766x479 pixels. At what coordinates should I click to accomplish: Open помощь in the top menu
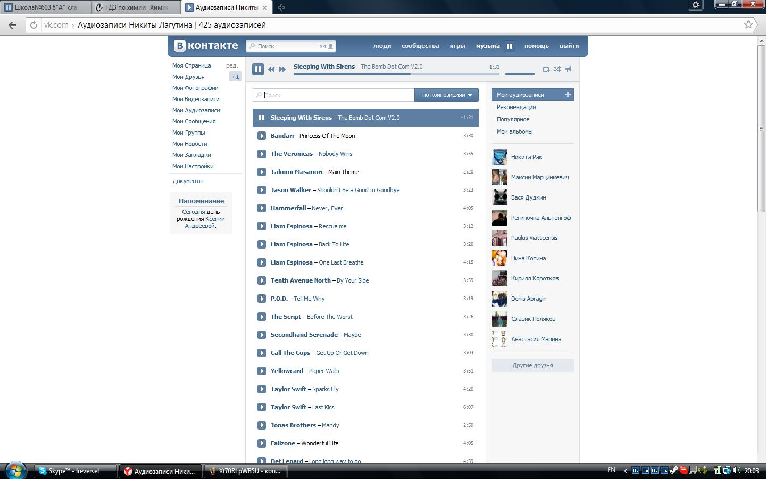(x=536, y=46)
